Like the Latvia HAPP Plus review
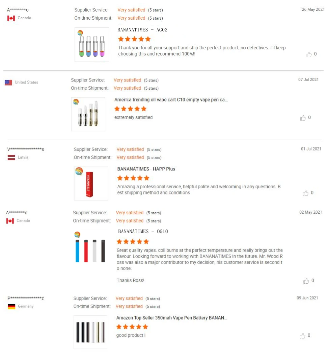Screen dimensions: 328x355 point(306,193)
